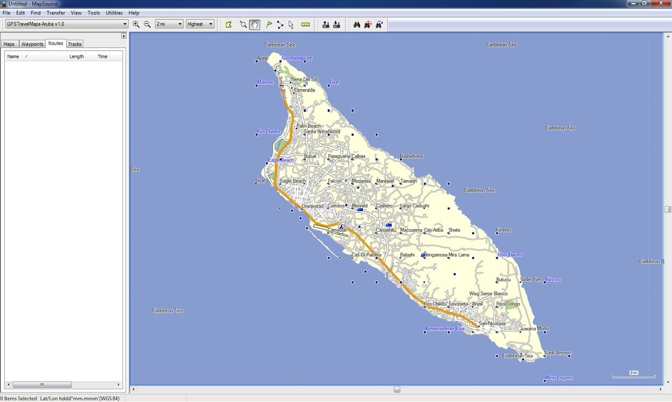Click the horizontal scrollbar below the map
672x402 pixels.
[x=397, y=389]
